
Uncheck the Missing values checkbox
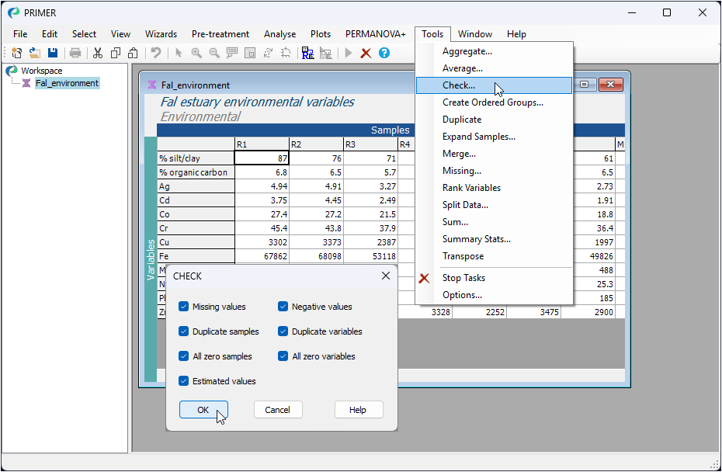coord(184,307)
